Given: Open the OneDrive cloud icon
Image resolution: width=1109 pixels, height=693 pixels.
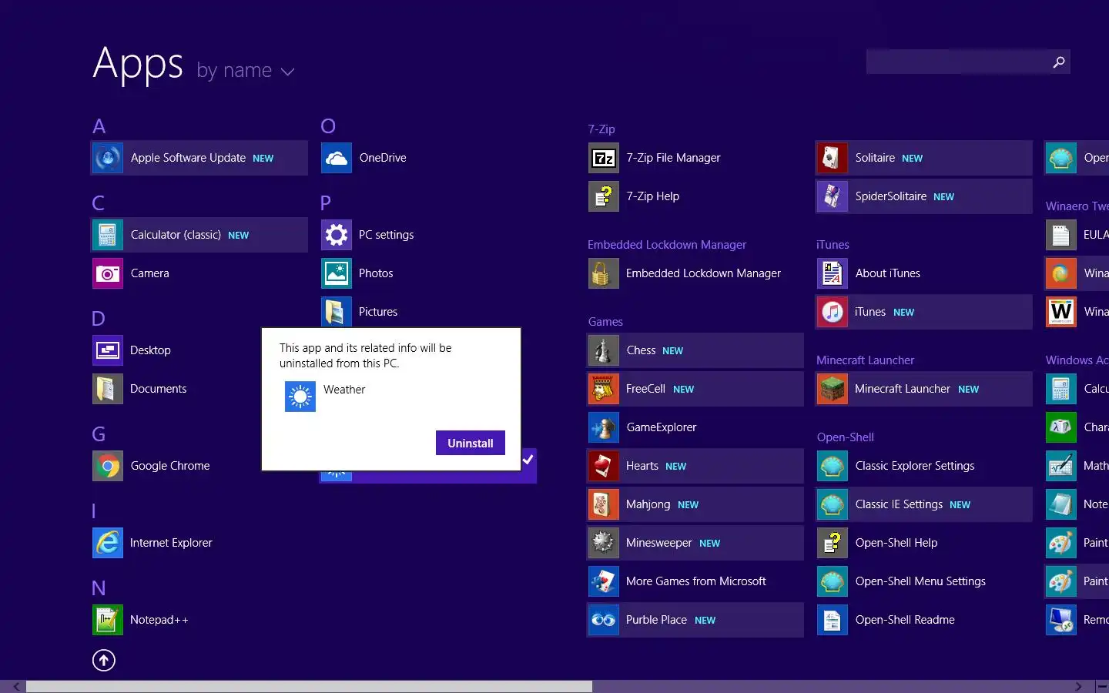Looking at the screenshot, I should pos(337,158).
